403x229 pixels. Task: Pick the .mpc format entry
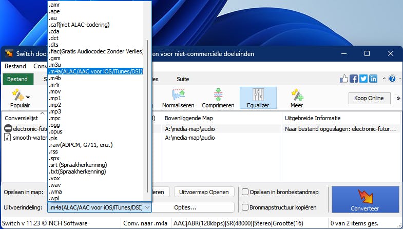[x=95, y=118]
